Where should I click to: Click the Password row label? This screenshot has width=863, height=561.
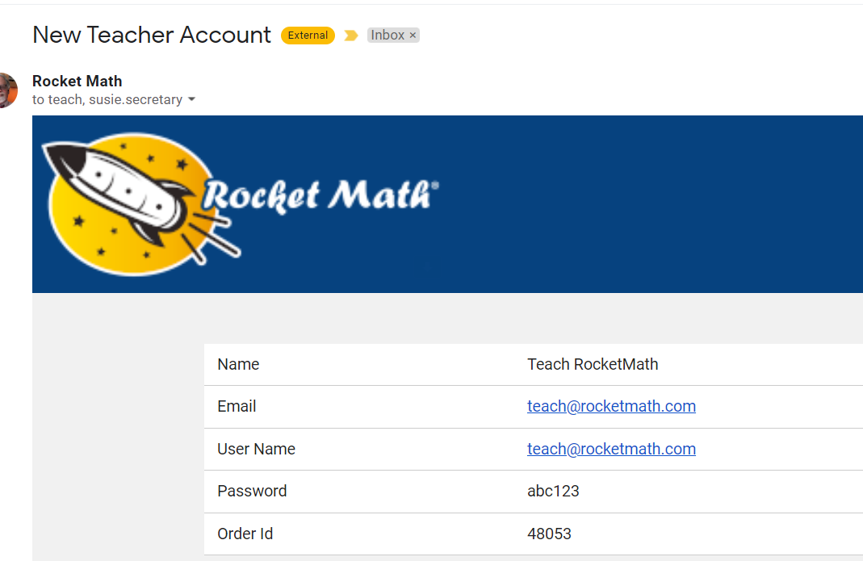252,491
